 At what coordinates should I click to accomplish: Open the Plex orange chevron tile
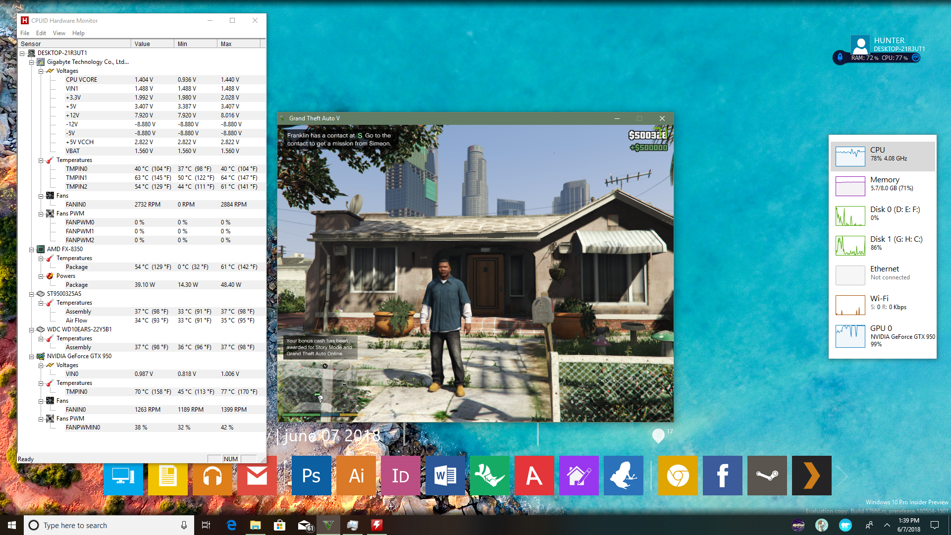[x=812, y=476]
